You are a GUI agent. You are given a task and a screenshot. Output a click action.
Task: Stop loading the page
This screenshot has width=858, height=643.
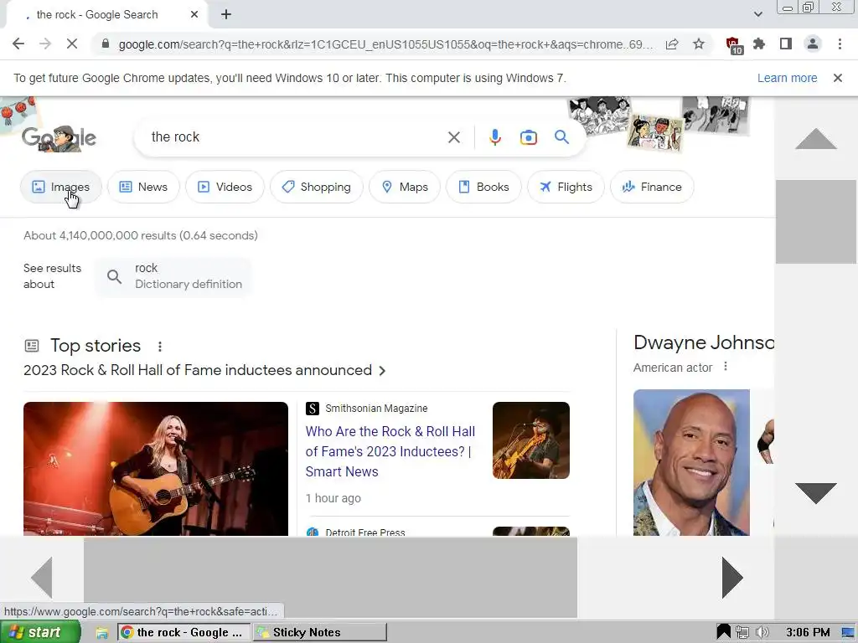72,44
